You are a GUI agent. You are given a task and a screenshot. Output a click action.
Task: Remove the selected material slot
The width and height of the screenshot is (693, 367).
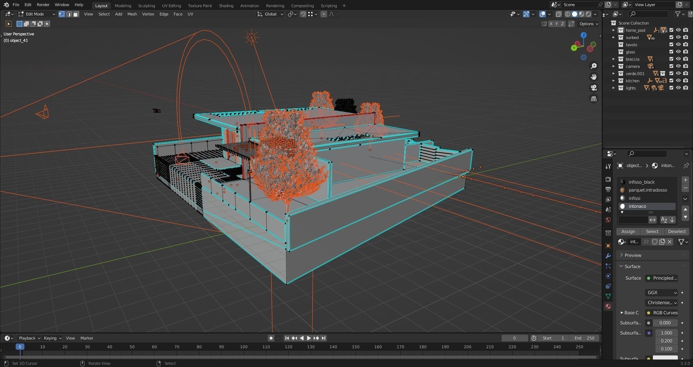point(685,188)
